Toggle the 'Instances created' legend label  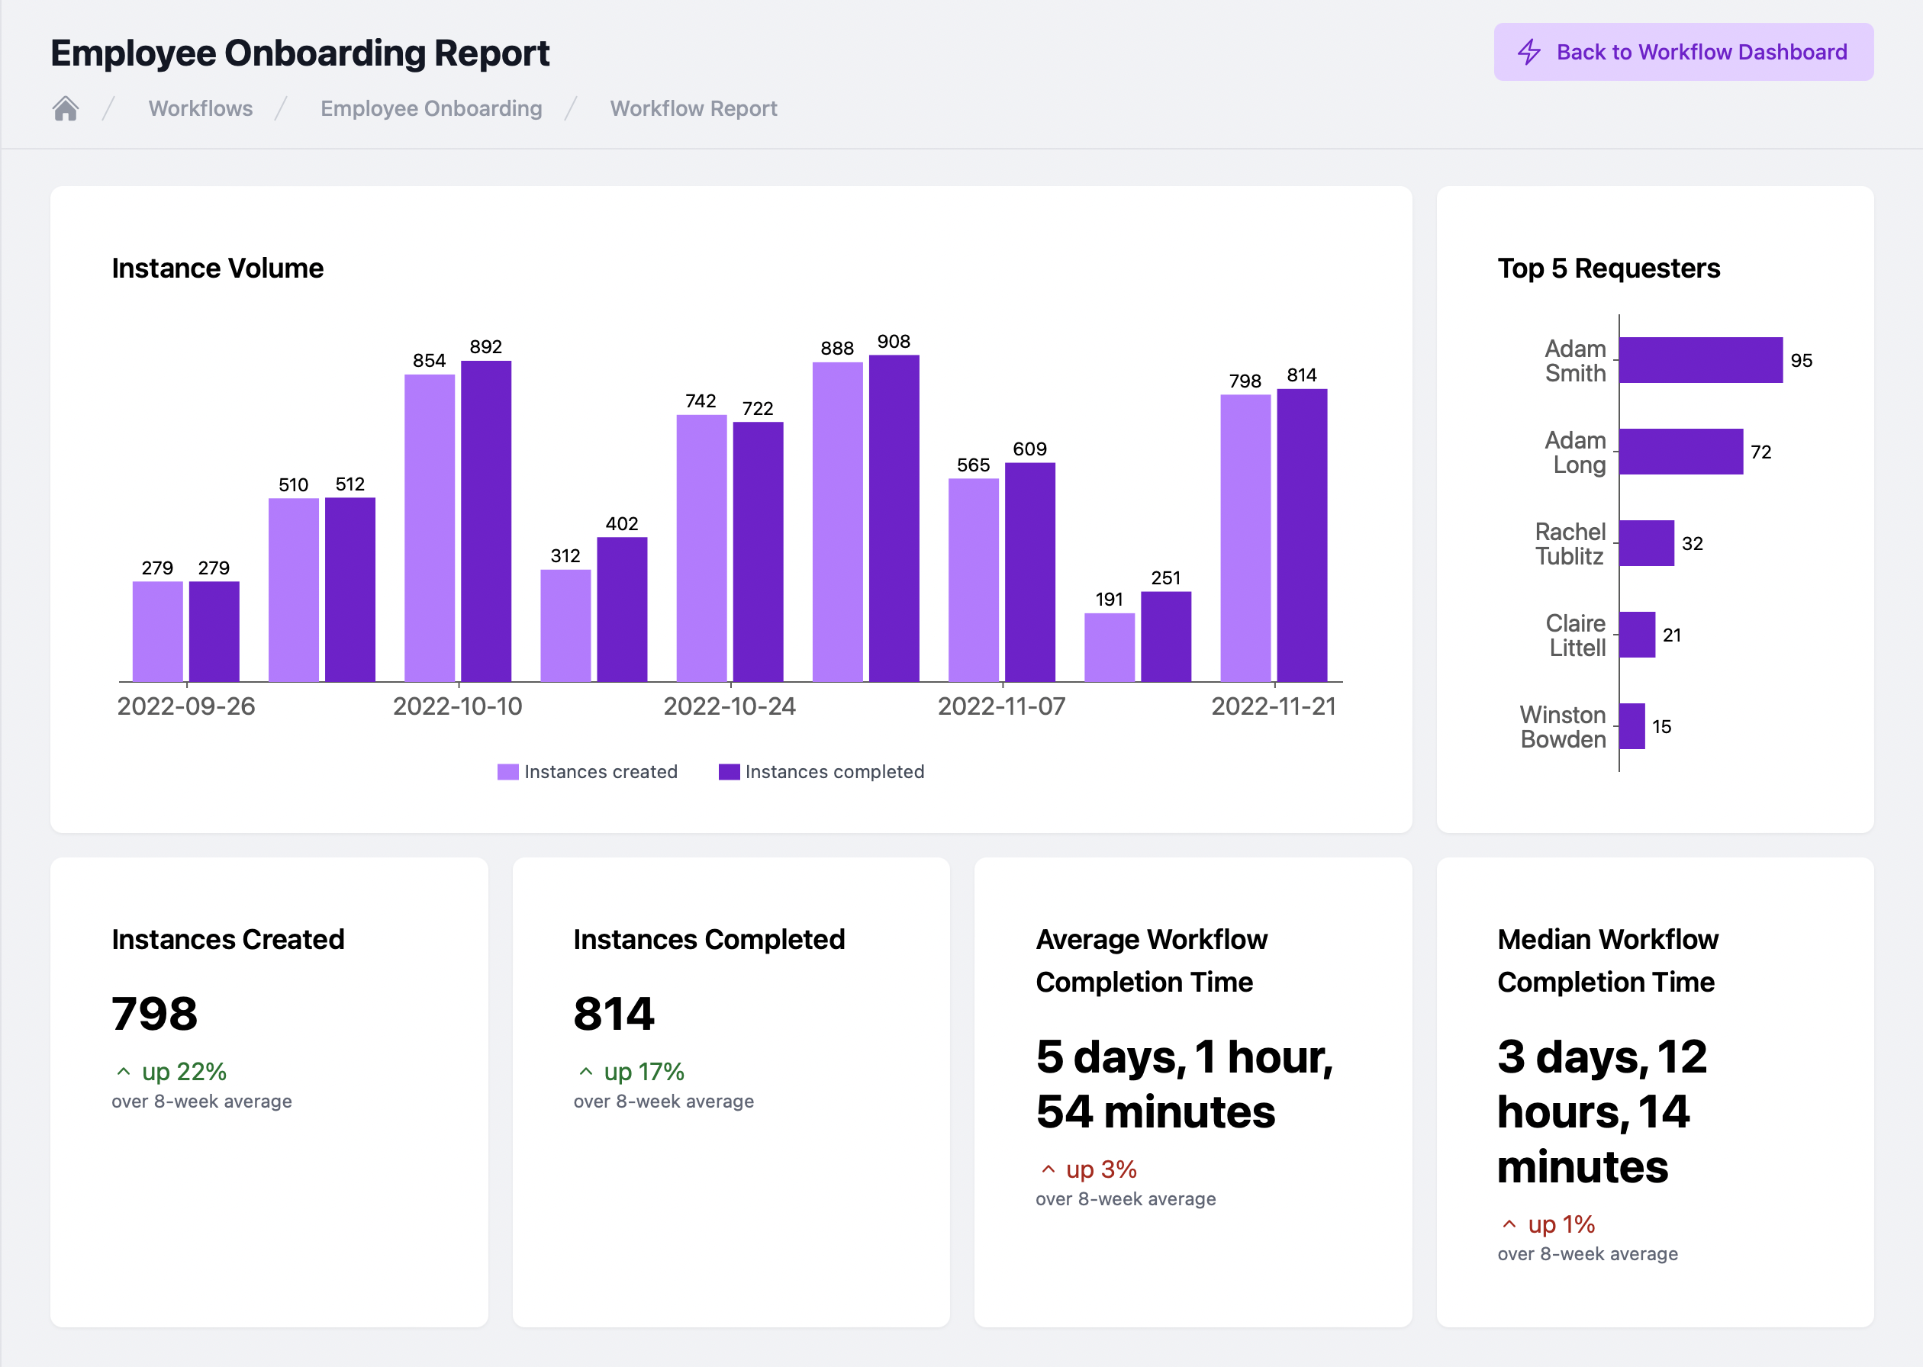(x=601, y=772)
